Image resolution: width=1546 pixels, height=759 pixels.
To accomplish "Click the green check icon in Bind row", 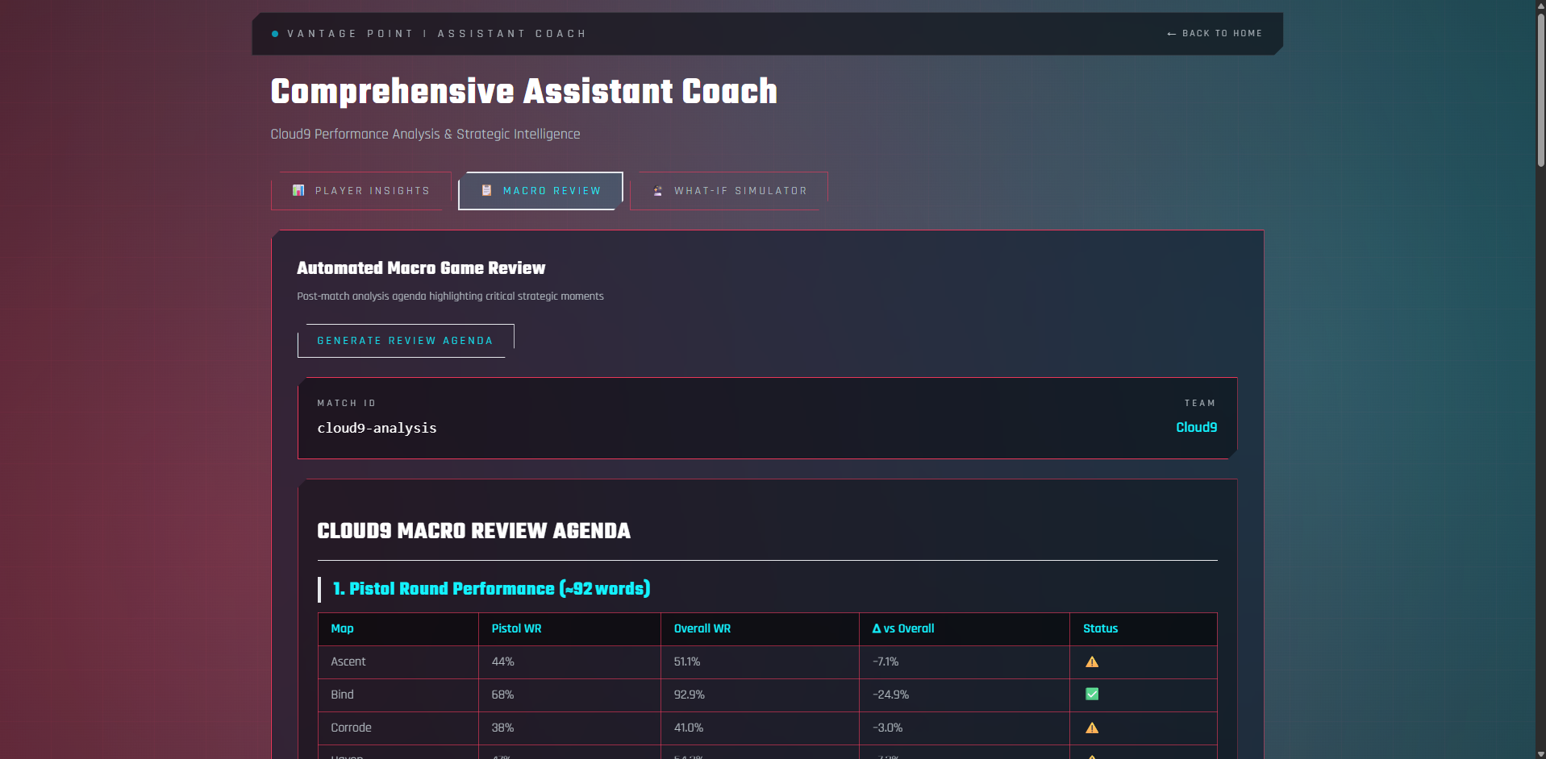I will pos(1092,694).
